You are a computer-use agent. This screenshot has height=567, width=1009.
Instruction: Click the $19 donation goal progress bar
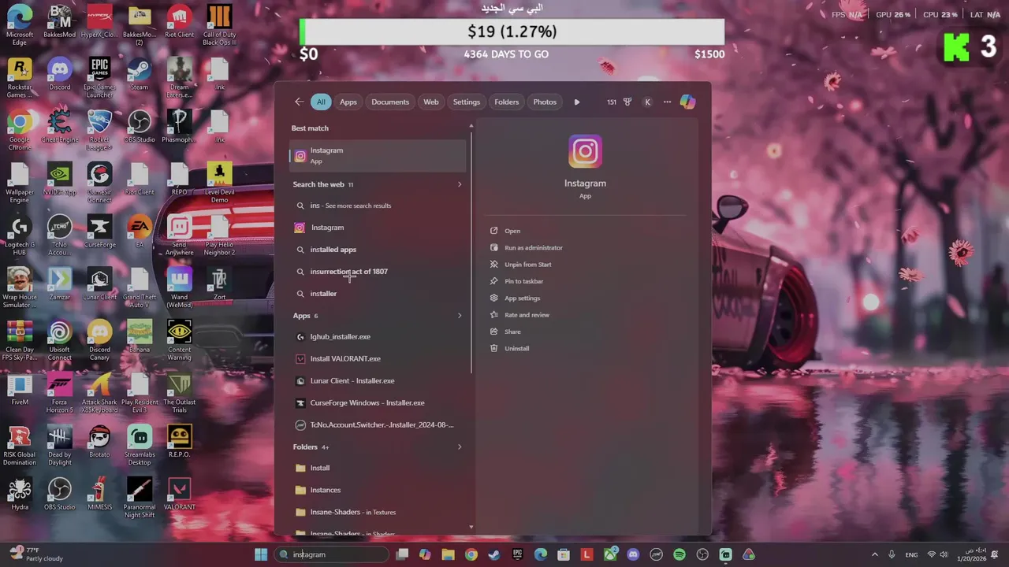[x=512, y=31]
